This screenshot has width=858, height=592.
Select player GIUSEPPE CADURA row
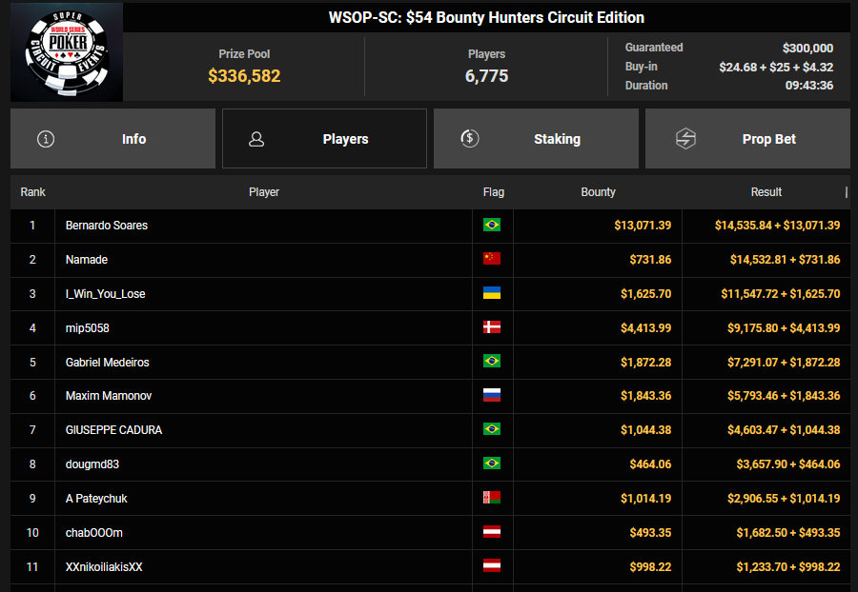pos(113,430)
